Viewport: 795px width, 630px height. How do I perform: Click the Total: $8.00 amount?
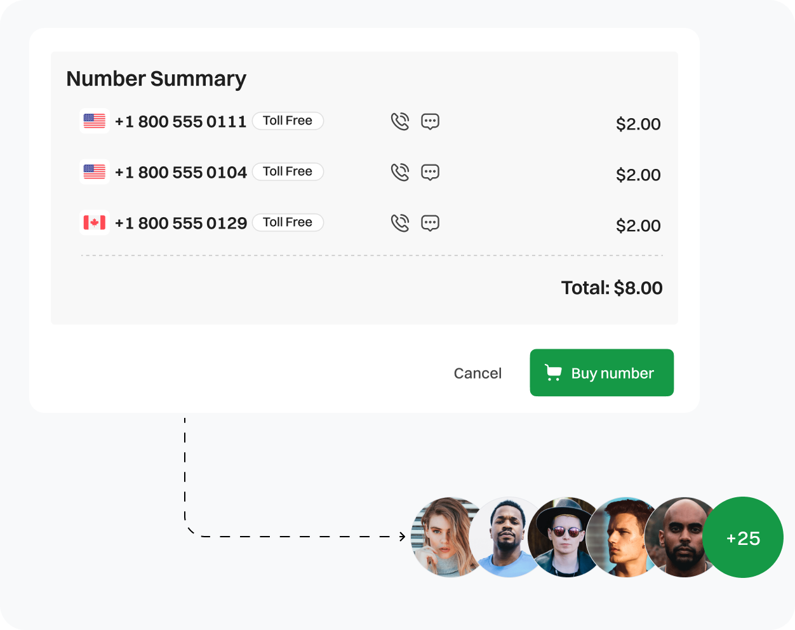[611, 288]
